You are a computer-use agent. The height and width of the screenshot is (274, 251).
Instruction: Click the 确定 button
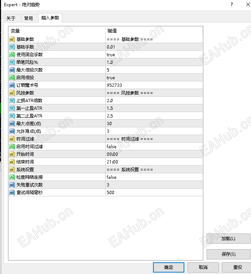coord(169,267)
